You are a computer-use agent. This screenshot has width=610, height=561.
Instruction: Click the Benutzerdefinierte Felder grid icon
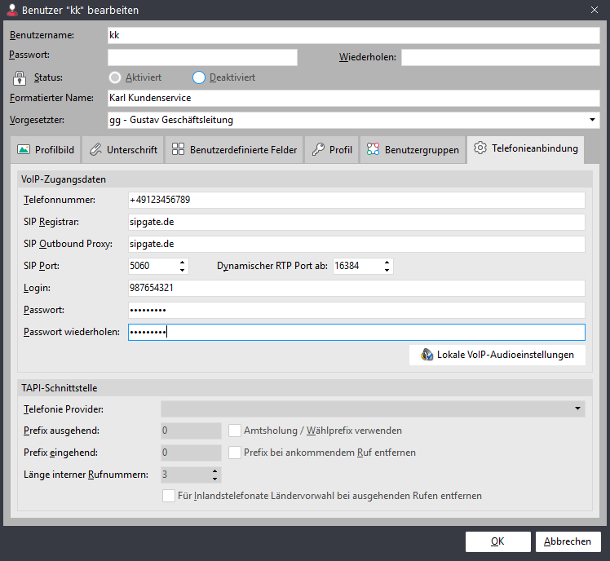tap(178, 149)
